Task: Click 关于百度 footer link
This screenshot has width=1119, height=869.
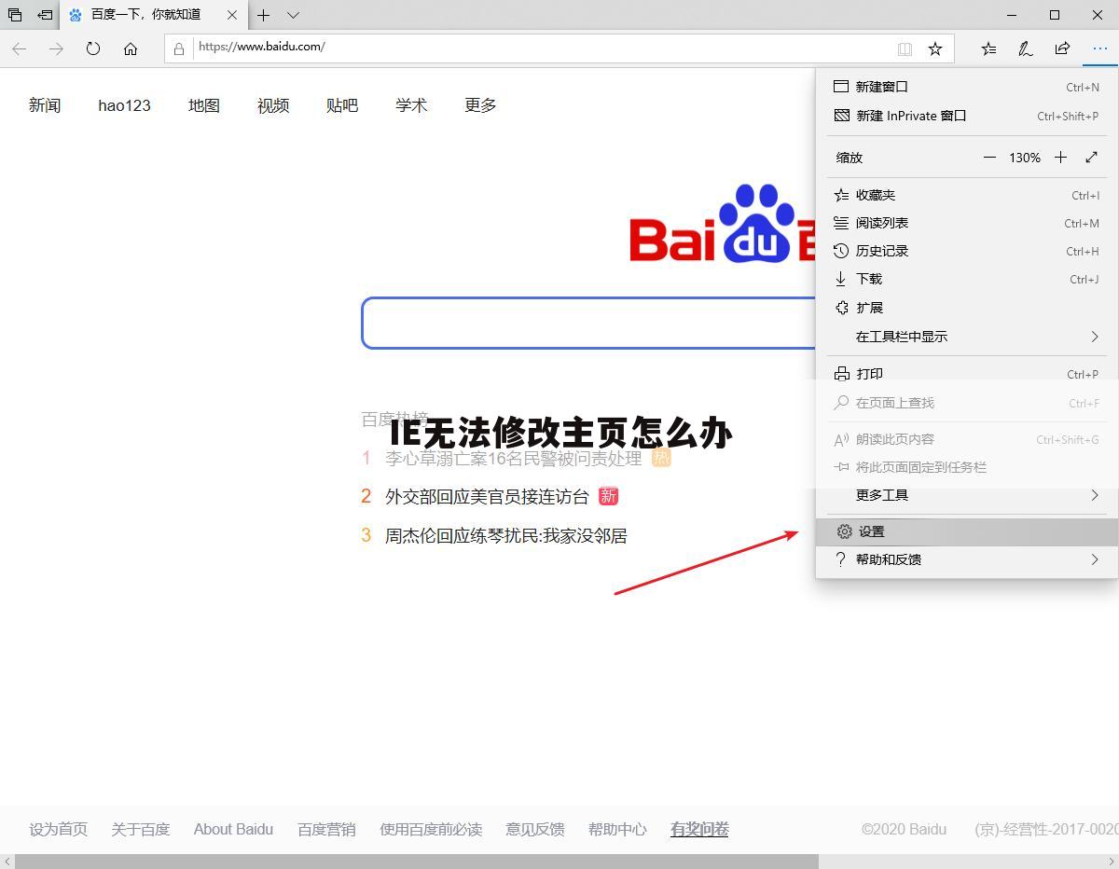Action: 140,829
